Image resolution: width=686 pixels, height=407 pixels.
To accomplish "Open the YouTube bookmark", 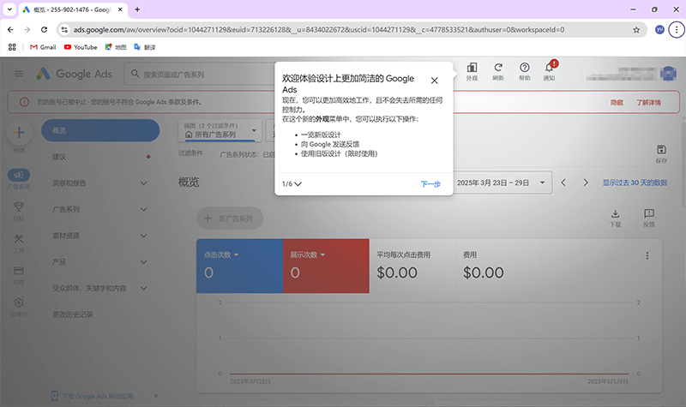I will [81, 47].
